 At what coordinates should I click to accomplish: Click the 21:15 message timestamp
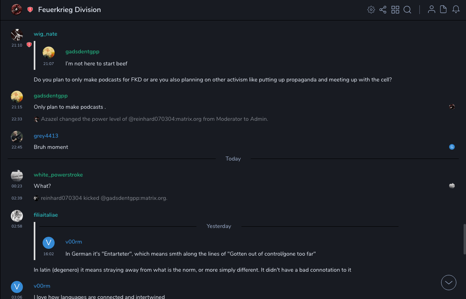tap(17, 107)
